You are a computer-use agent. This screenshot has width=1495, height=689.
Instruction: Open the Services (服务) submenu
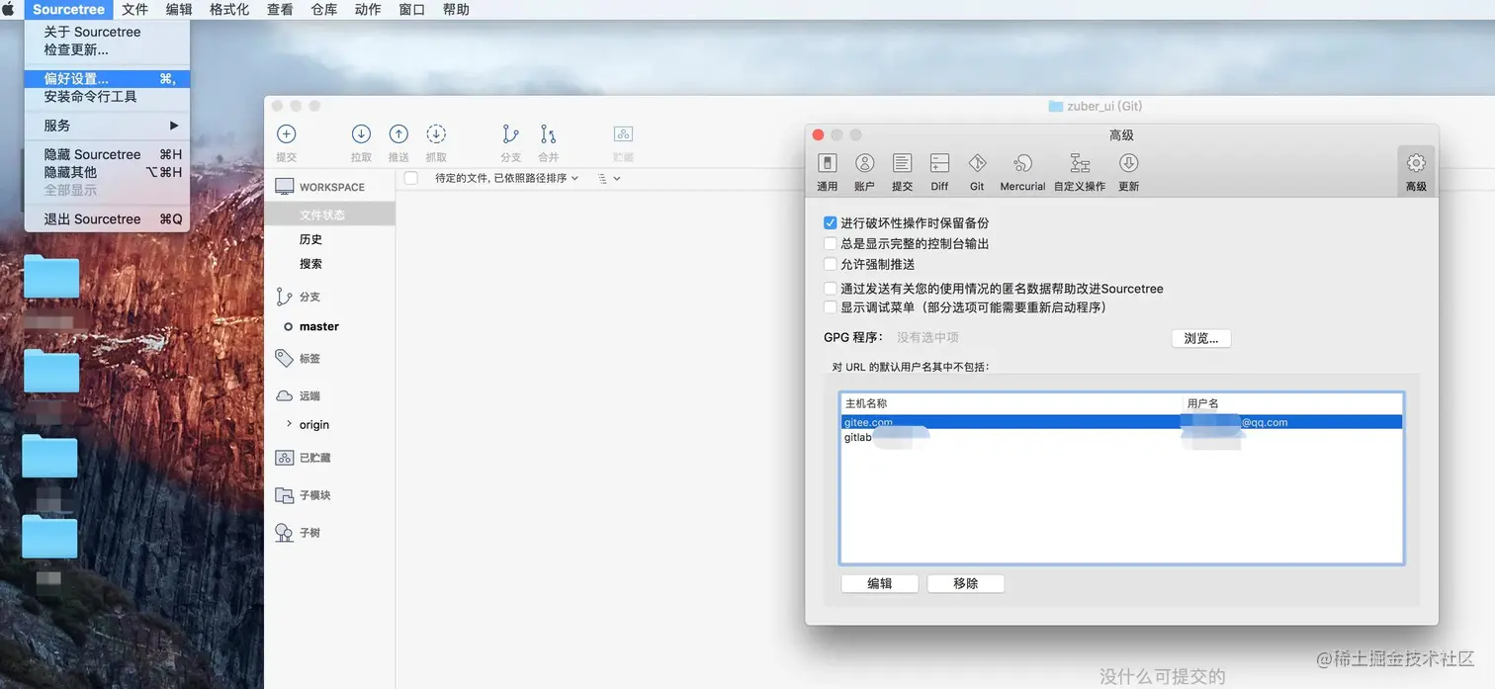tap(108, 126)
